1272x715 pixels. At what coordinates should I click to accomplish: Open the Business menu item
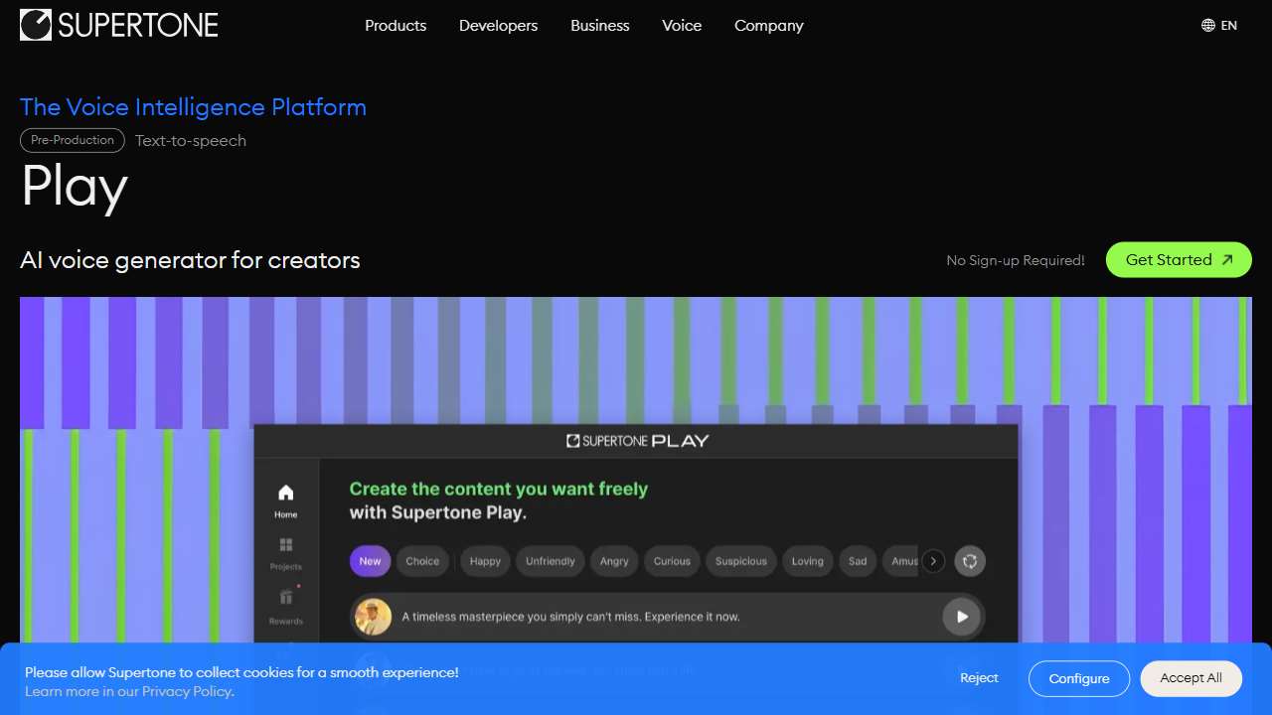(x=599, y=26)
